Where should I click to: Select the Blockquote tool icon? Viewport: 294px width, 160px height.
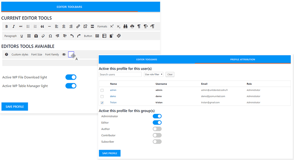42,27
